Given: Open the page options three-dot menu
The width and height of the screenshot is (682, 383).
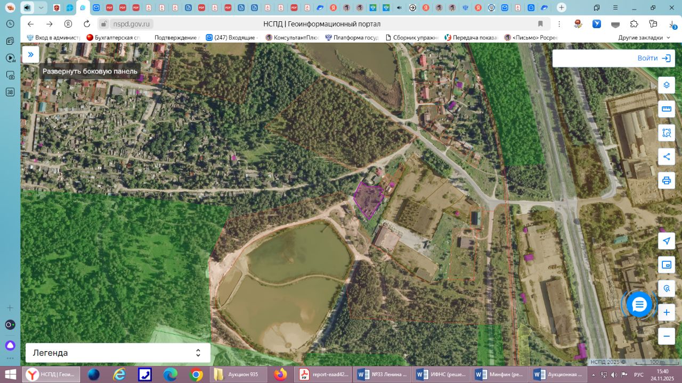Looking at the screenshot, I should coord(559,24).
